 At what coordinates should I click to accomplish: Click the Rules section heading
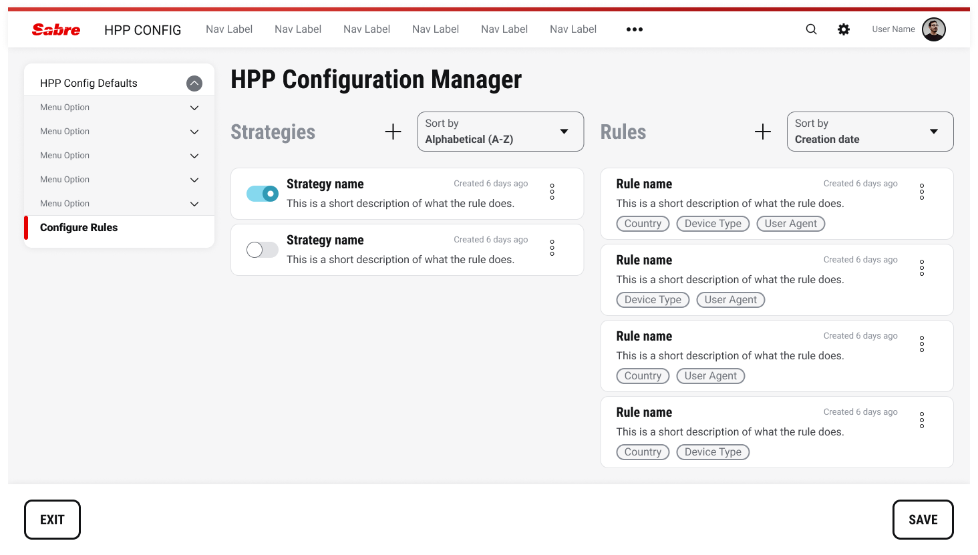pos(623,132)
